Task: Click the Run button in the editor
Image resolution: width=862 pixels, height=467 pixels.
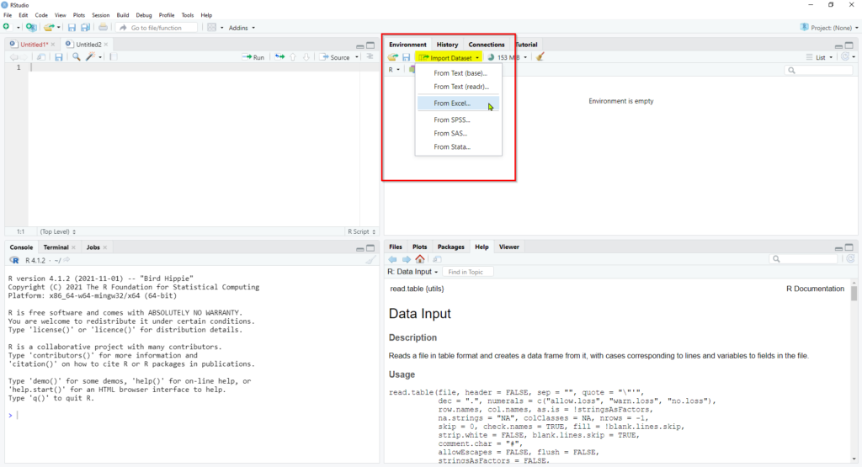Action: 253,57
